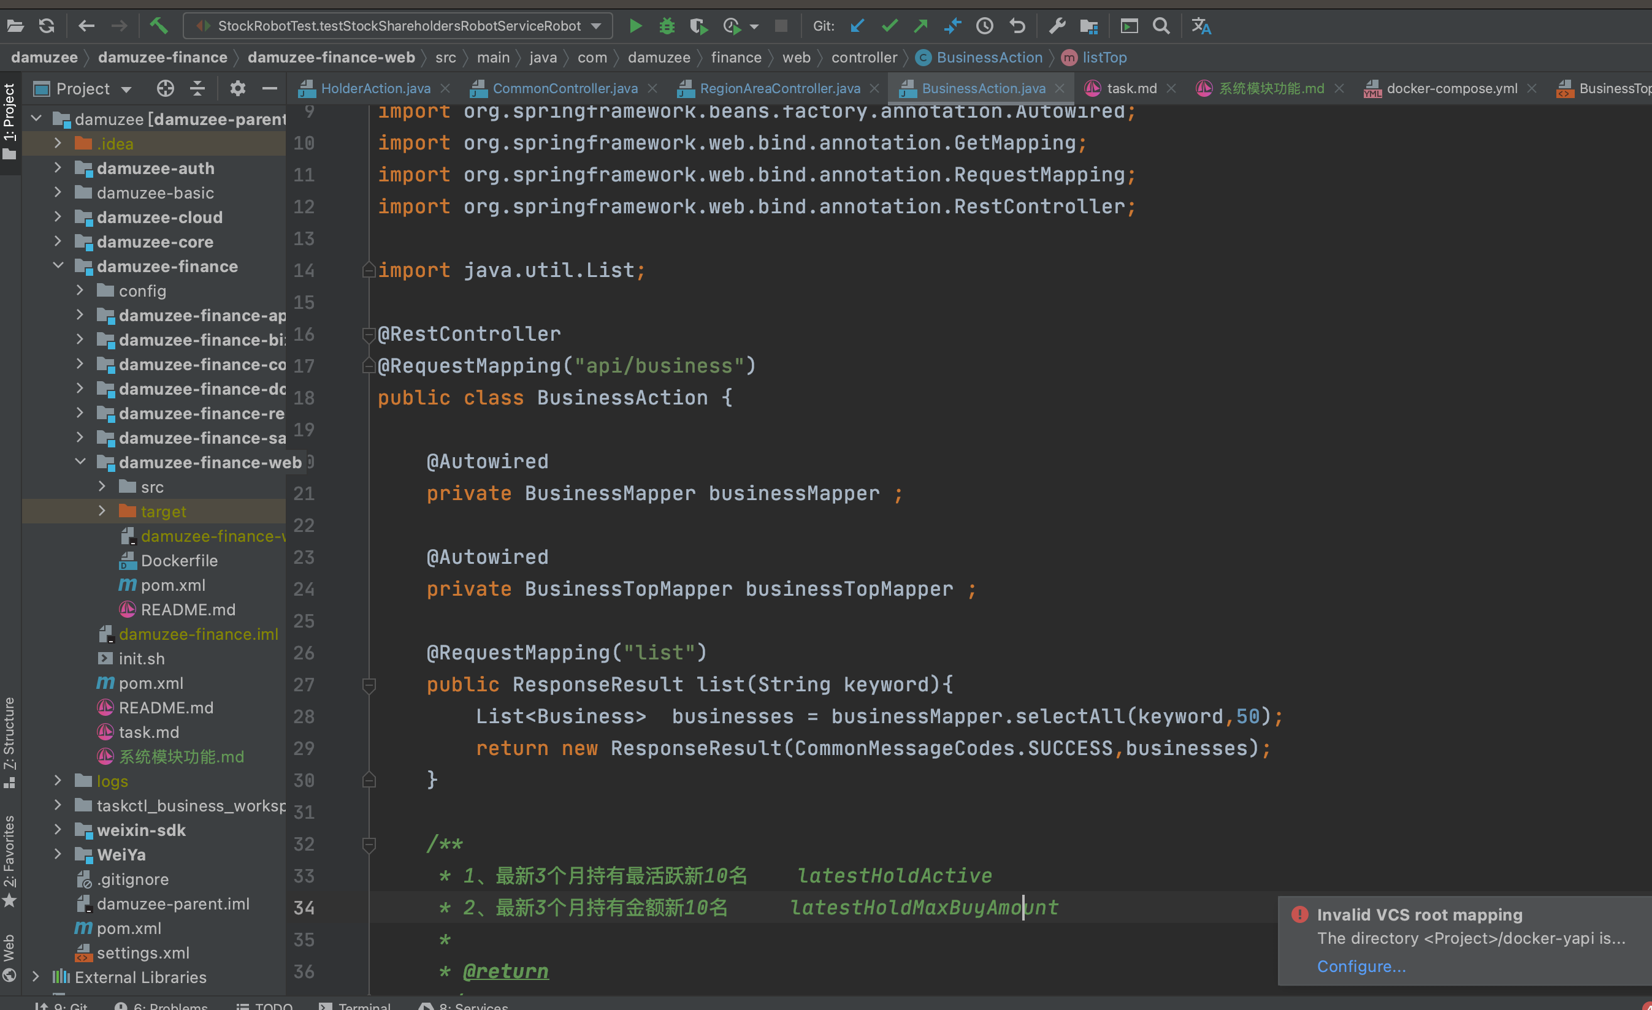This screenshot has width=1652, height=1010.
Task: Commit changes with the Git checkmark
Action: tap(889, 26)
